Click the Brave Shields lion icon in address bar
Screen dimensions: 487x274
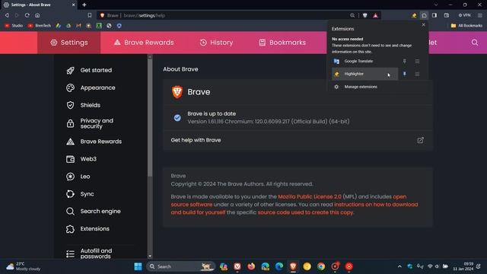[x=365, y=15]
